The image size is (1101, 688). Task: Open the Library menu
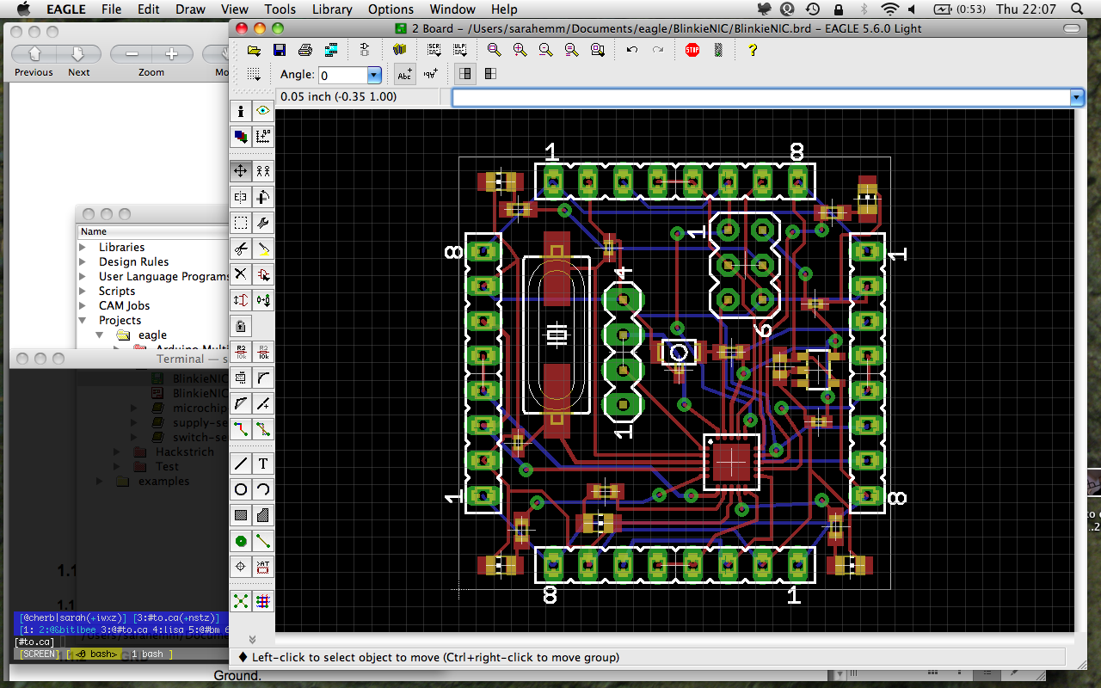click(x=332, y=9)
